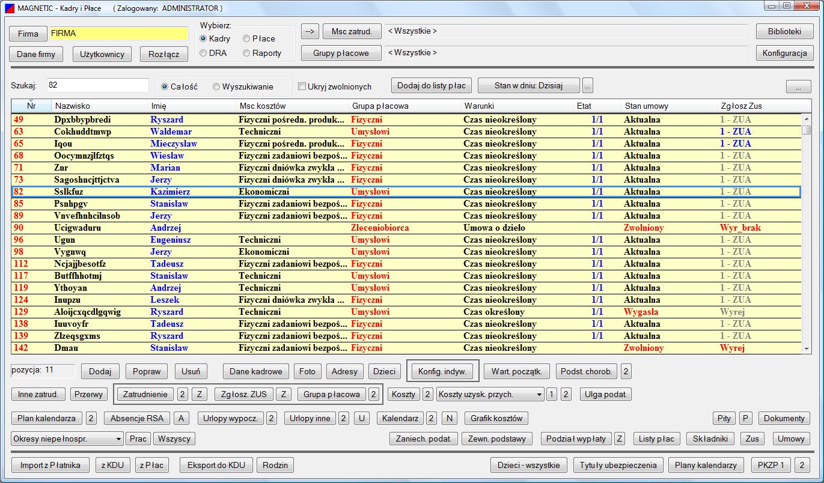Select the Raporty radio button
This screenshot has width=824, height=483.
[246, 53]
